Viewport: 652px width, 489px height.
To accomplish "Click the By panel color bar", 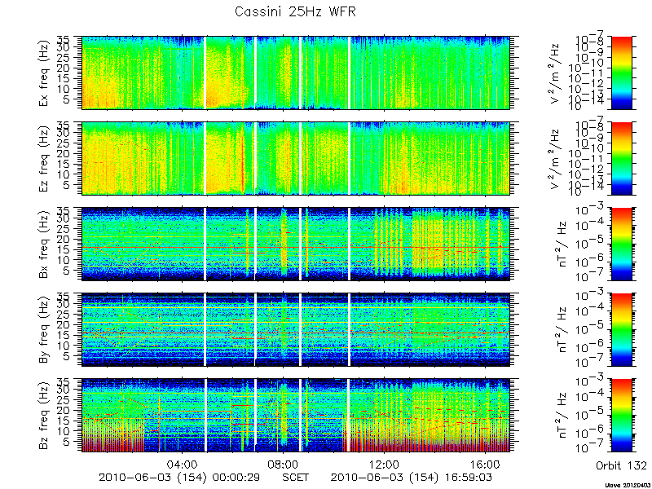I will (x=621, y=330).
